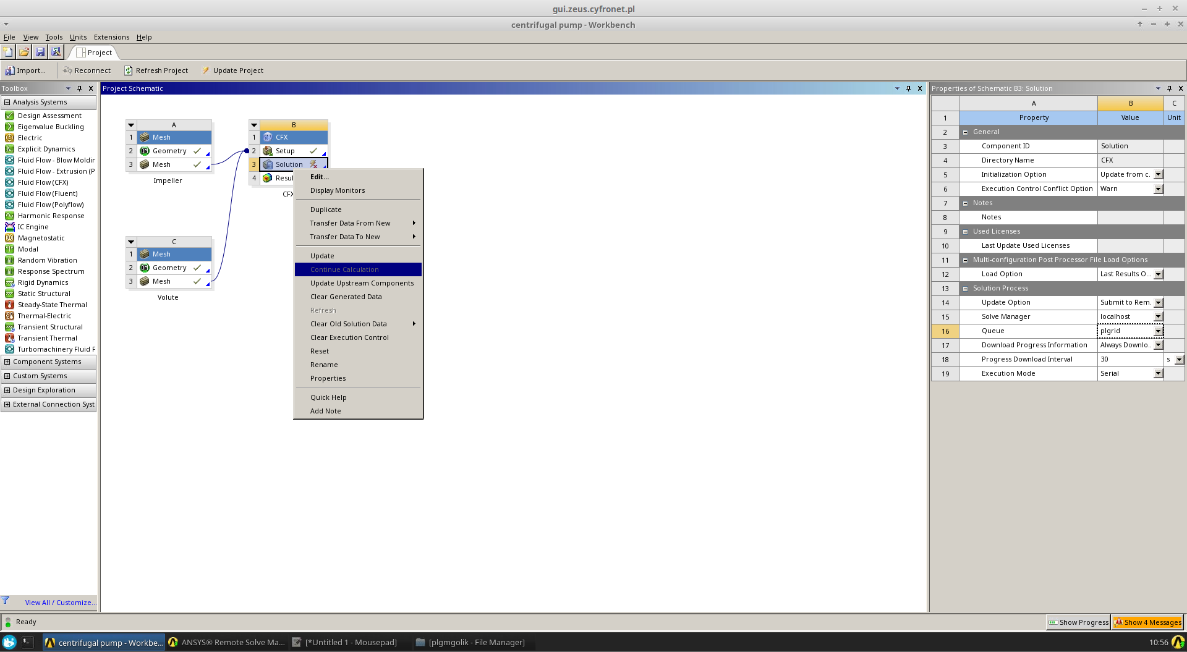Screen dimensions: 1187x652
Task: Switch to ANSYS Remote Solve Manager taskbar item
Action: [227, 642]
